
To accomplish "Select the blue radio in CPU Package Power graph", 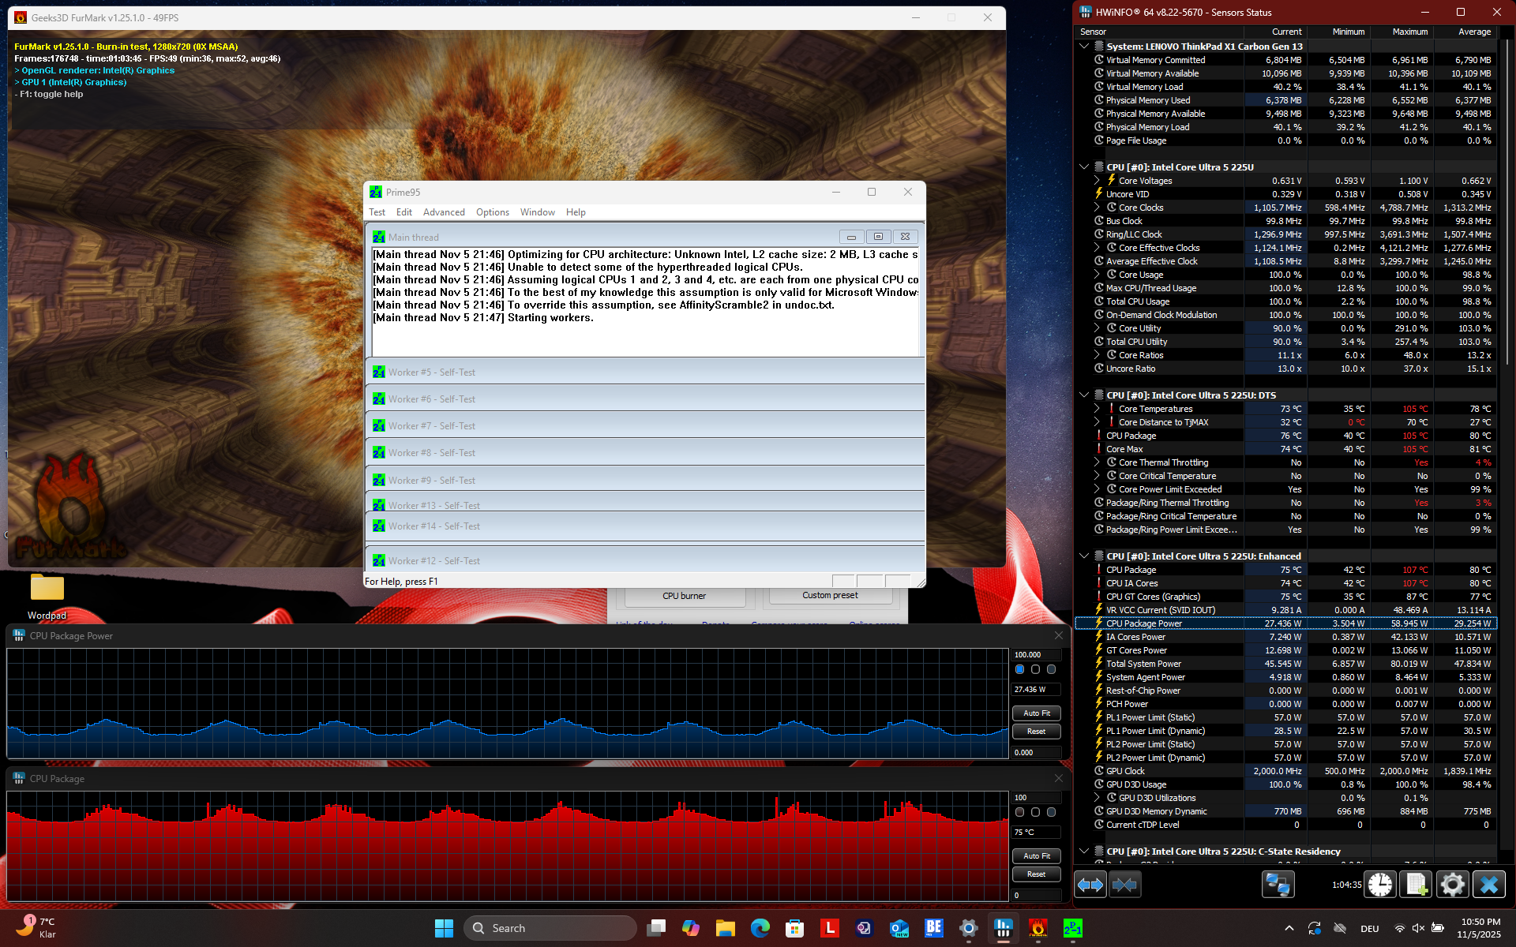I will 1019,669.
